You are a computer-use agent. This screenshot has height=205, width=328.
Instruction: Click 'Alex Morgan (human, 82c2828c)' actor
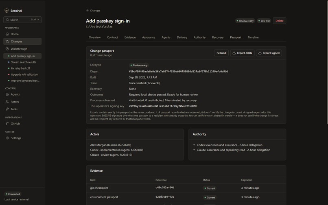point(111,145)
